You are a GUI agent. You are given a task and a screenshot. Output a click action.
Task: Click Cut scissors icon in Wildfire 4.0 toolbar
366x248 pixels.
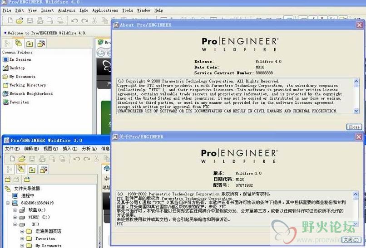point(94,20)
